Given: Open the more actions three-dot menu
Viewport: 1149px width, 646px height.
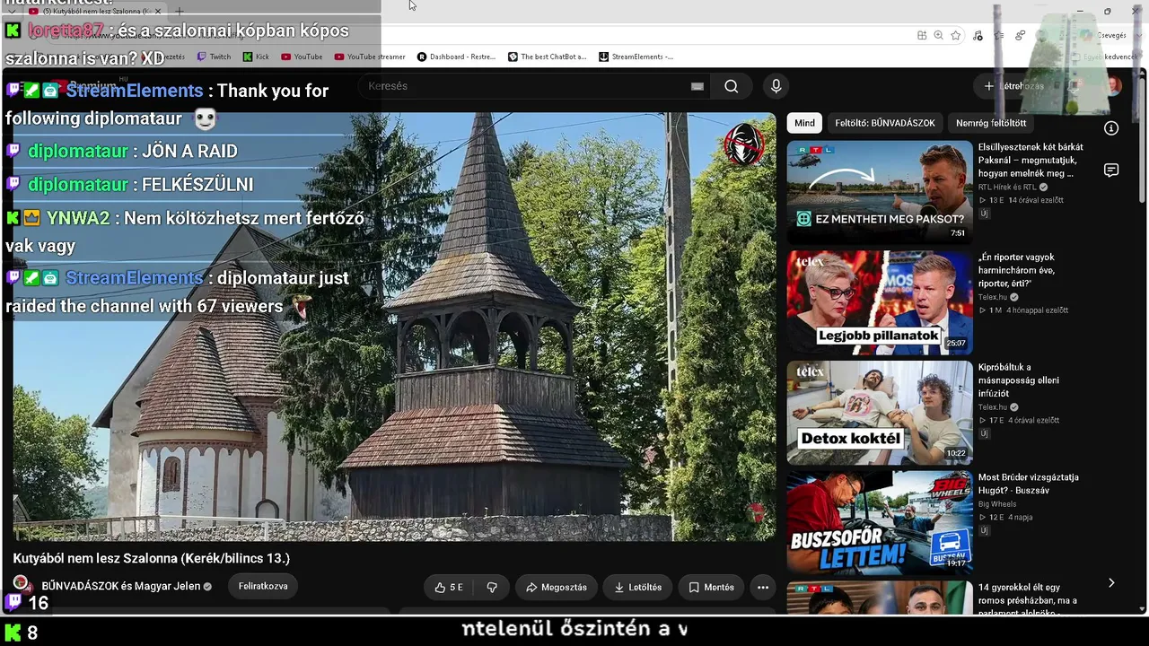Looking at the screenshot, I should 763,588.
